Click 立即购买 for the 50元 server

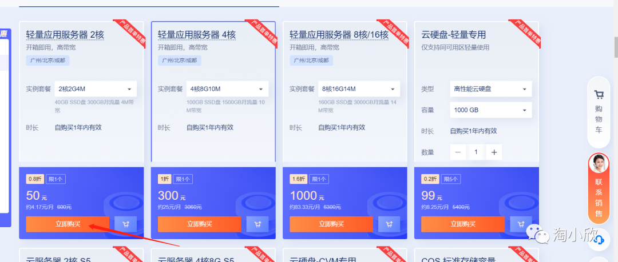[x=68, y=224]
